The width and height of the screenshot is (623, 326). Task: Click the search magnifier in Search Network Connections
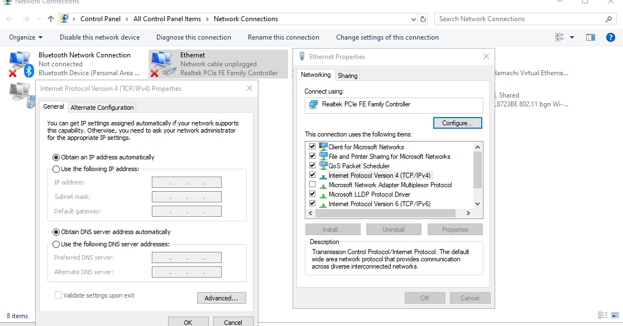608,18
